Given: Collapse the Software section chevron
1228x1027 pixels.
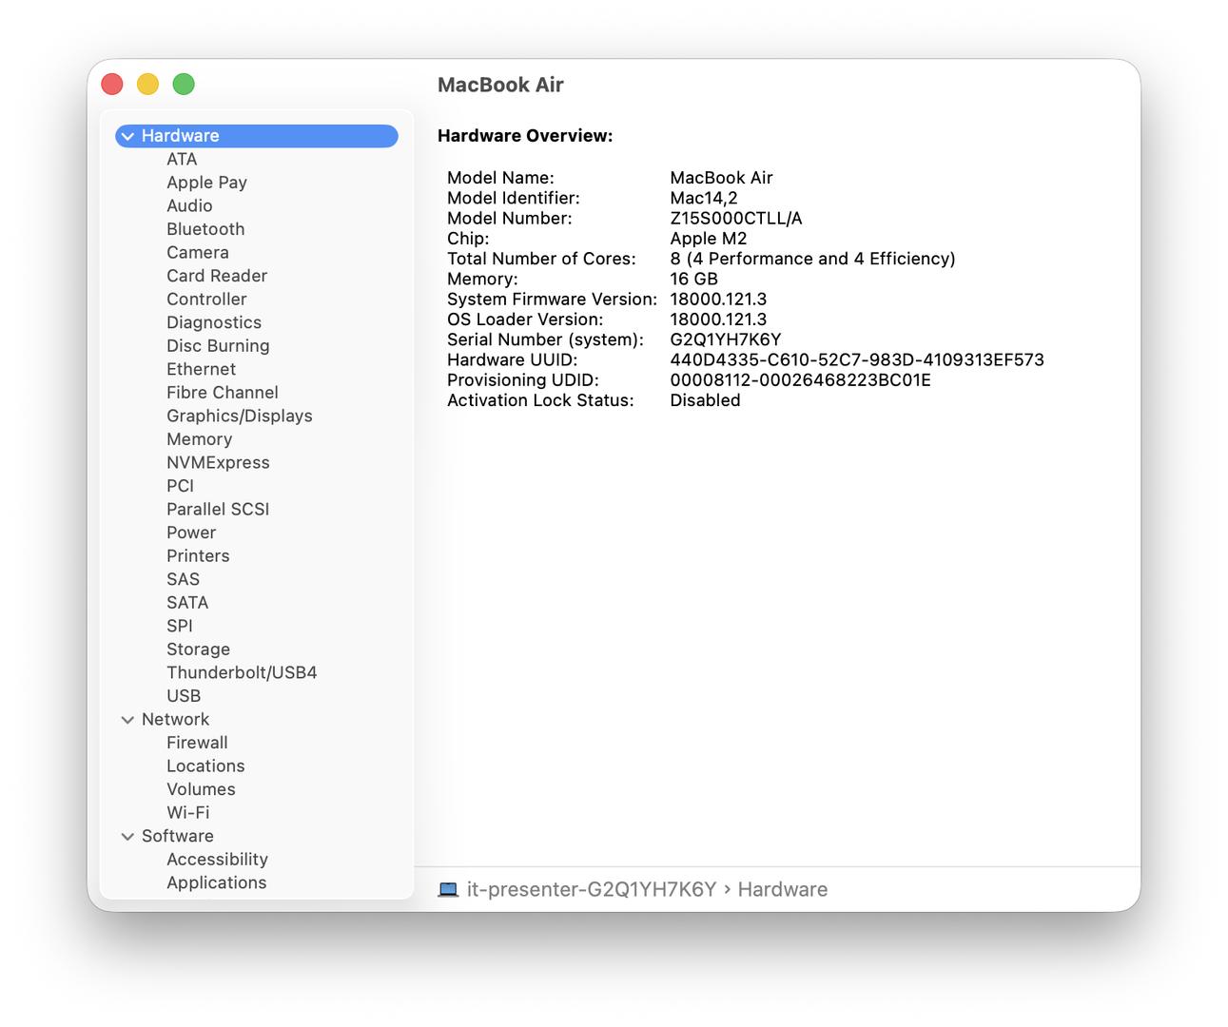Looking at the screenshot, I should click(x=127, y=837).
